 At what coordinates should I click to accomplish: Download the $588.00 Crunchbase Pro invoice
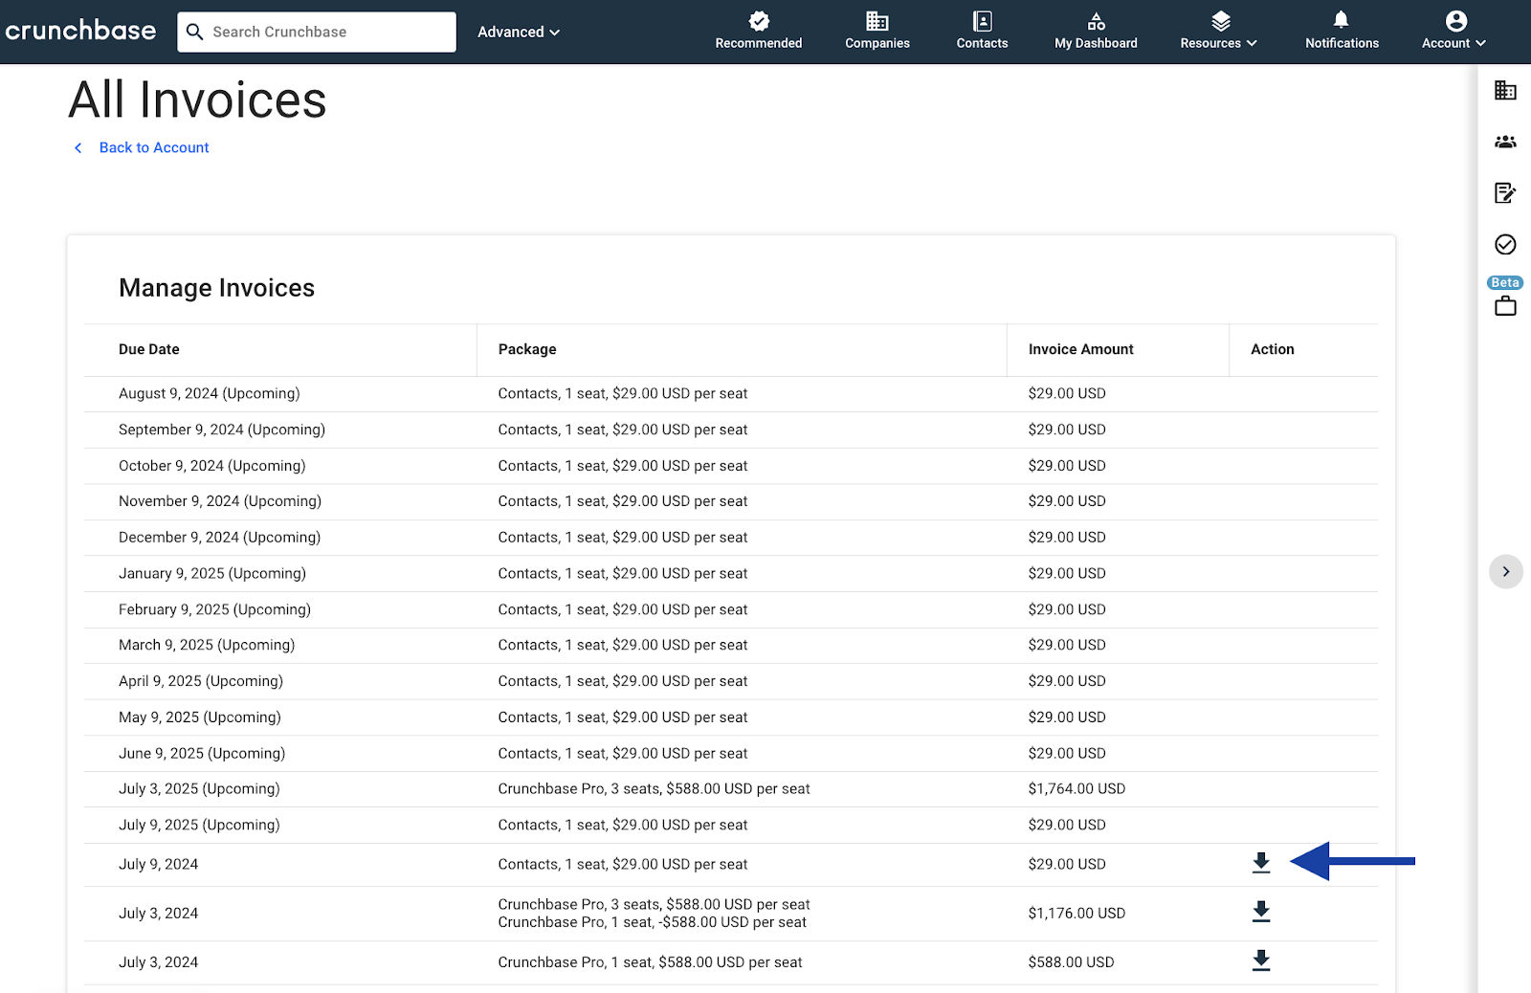pyautogui.click(x=1260, y=960)
